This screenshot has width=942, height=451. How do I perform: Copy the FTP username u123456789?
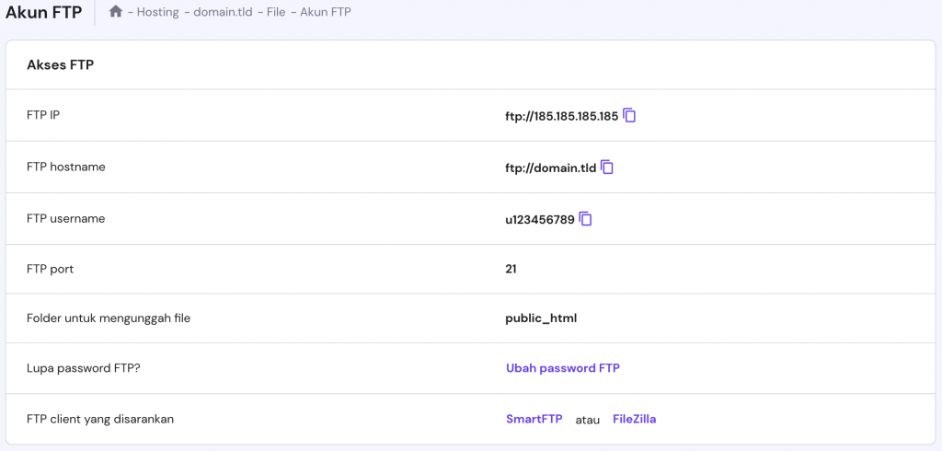pos(586,219)
